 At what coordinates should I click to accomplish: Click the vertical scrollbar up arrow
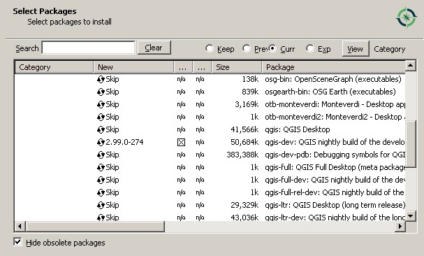(x=411, y=66)
